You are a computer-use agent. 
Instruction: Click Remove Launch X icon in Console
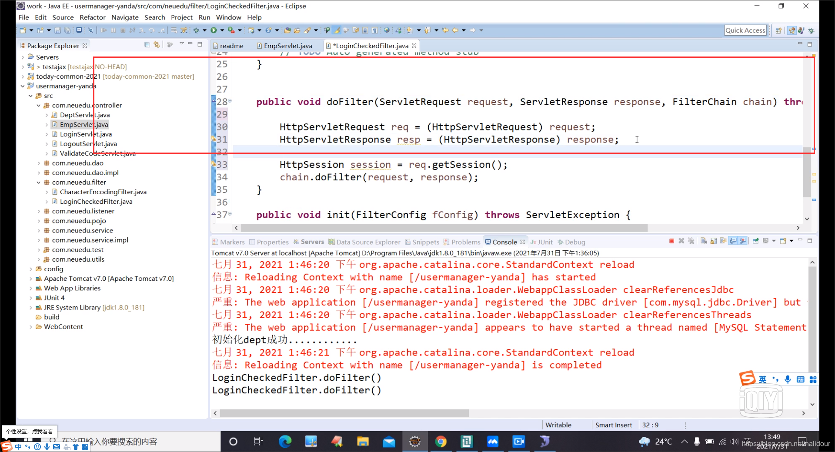681,241
